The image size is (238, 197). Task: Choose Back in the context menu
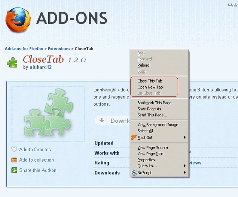[159, 53]
